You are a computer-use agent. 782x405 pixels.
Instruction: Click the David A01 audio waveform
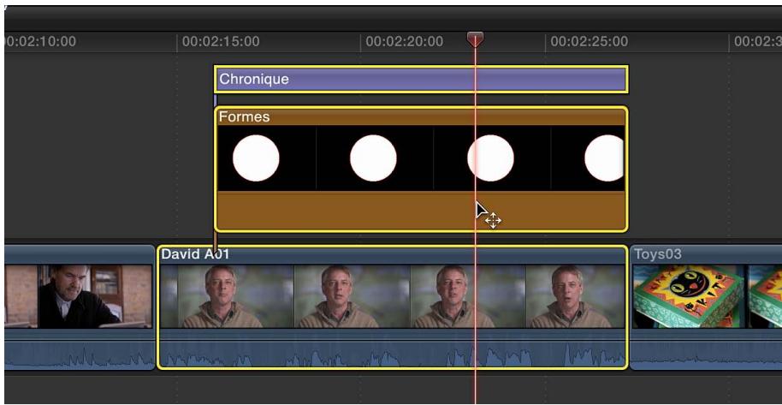[x=392, y=354]
